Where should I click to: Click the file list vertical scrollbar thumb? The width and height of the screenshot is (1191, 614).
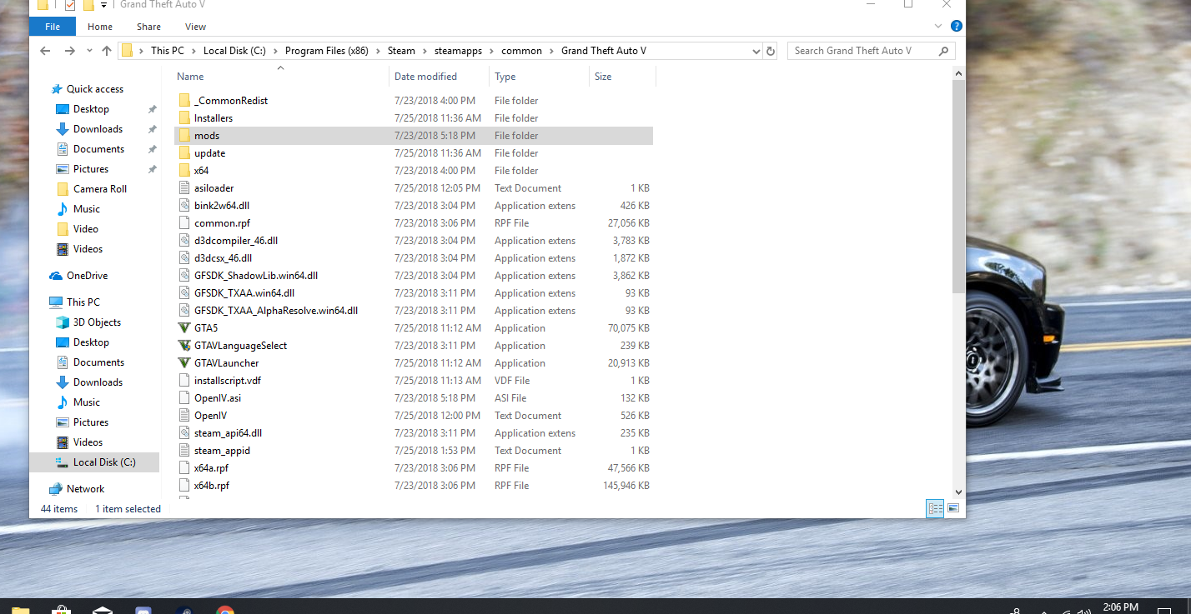958,185
